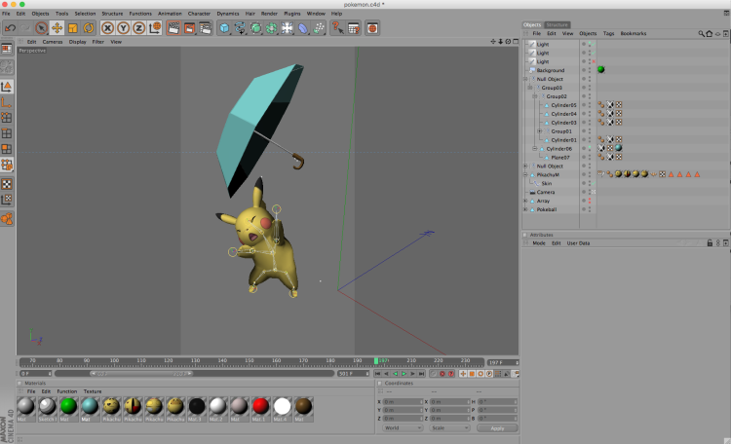Select the green Mat material sphere

68,407
